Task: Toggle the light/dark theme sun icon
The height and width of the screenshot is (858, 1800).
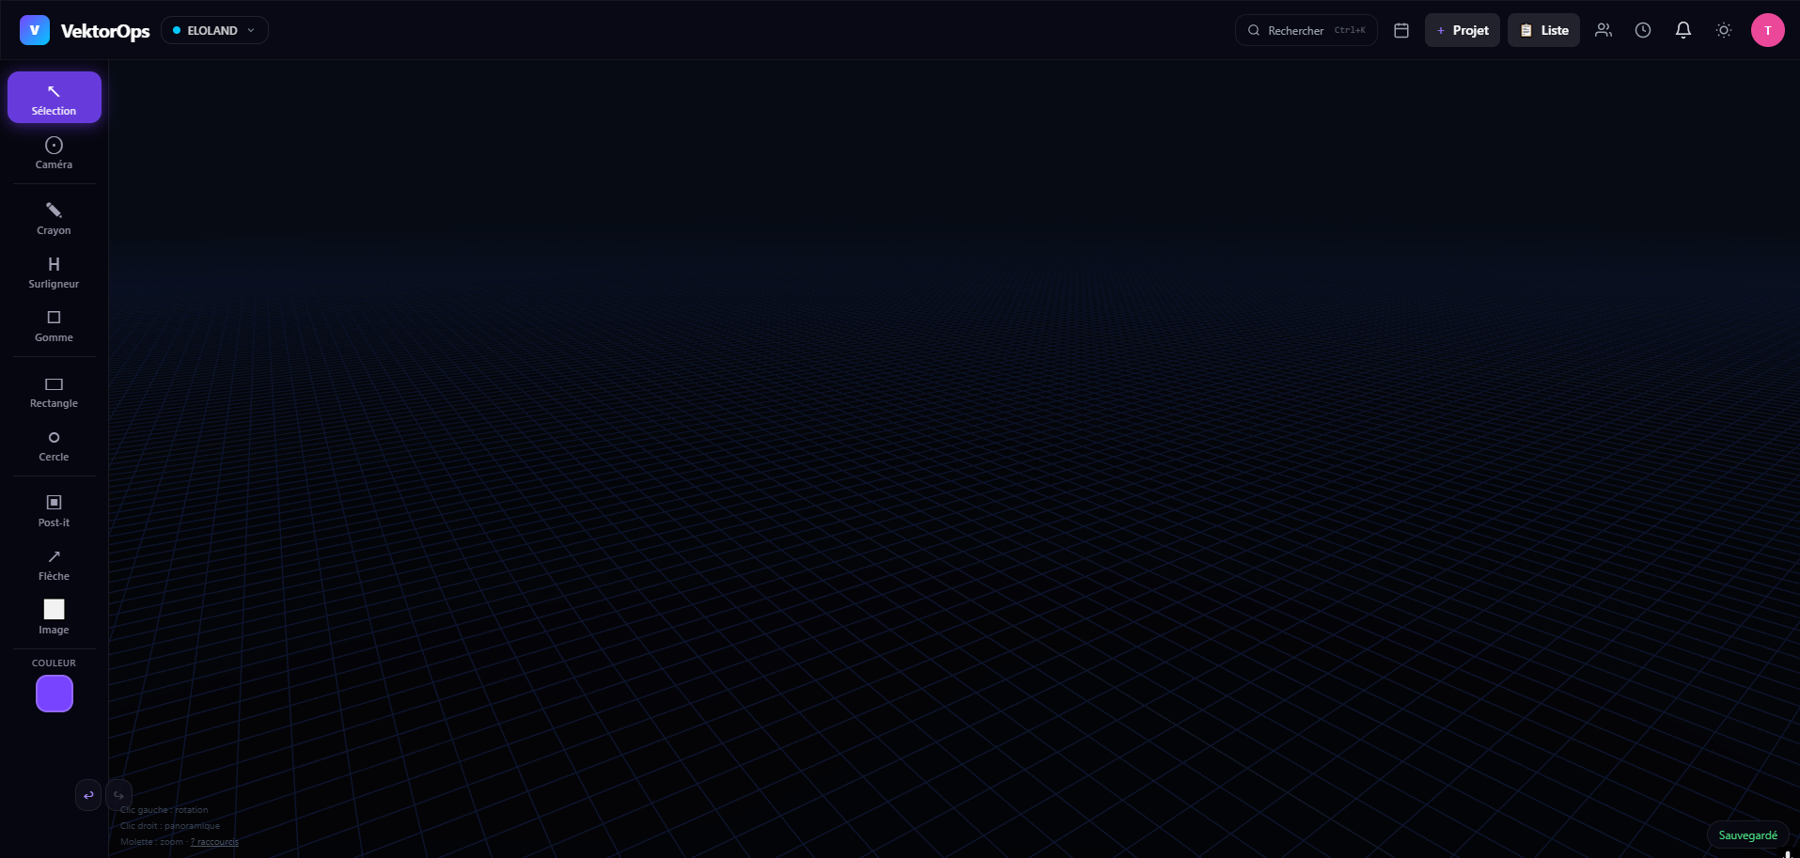Action: pyautogui.click(x=1724, y=30)
